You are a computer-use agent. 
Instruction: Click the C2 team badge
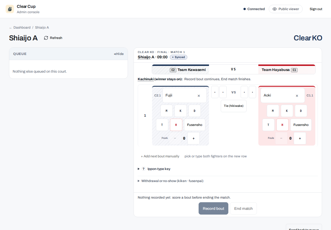point(173,70)
